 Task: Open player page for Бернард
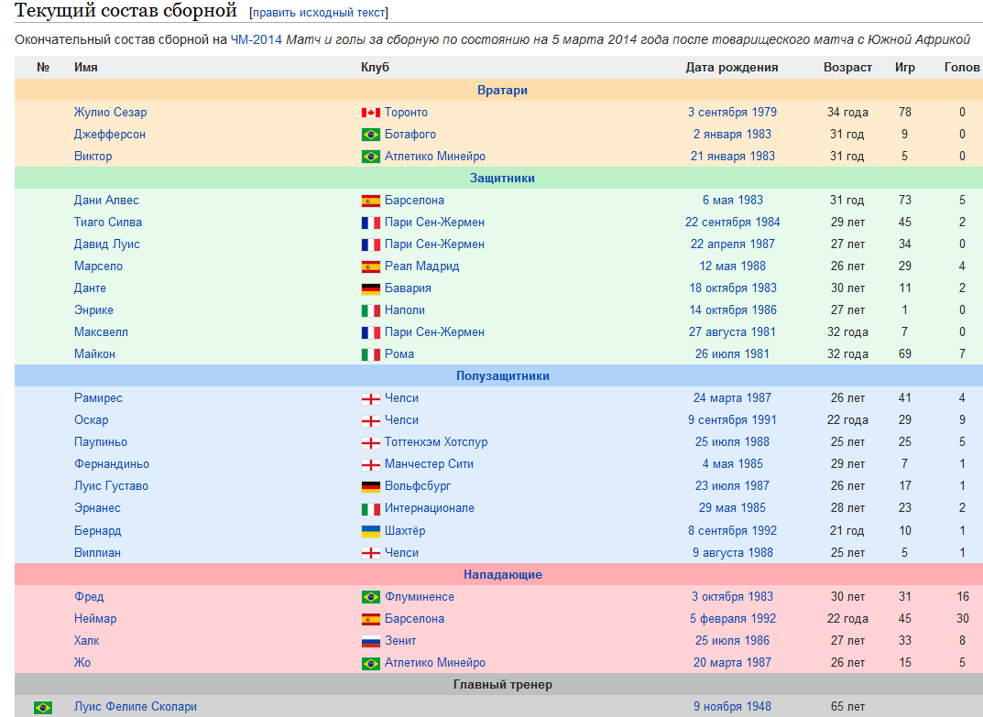point(98,530)
